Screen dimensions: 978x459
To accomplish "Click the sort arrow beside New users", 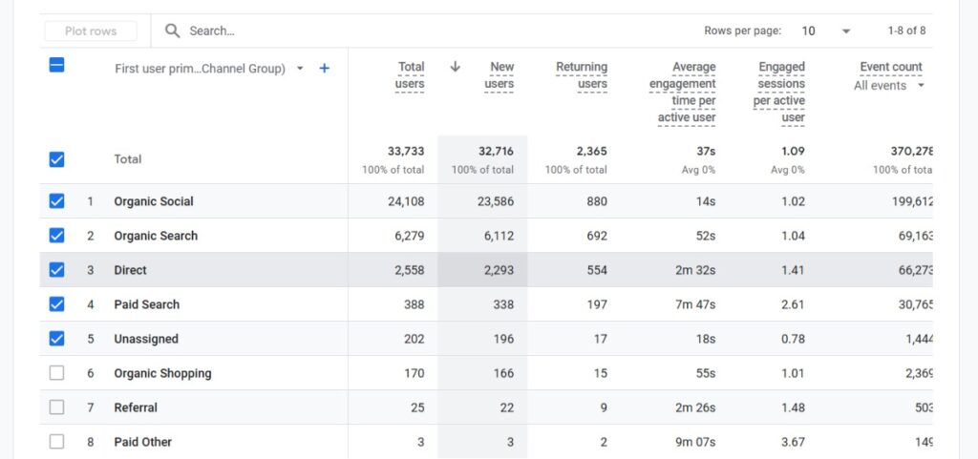I will (x=456, y=67).
